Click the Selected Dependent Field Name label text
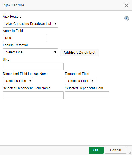The width and height of the screenshot is (132, 155). (27, 88)
